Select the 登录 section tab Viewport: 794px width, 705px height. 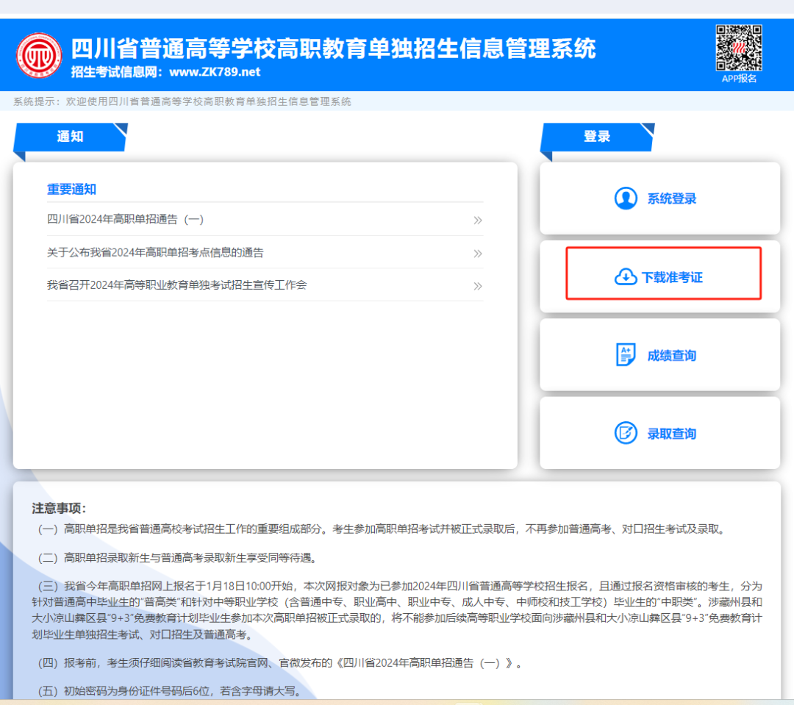pos(597,137)
